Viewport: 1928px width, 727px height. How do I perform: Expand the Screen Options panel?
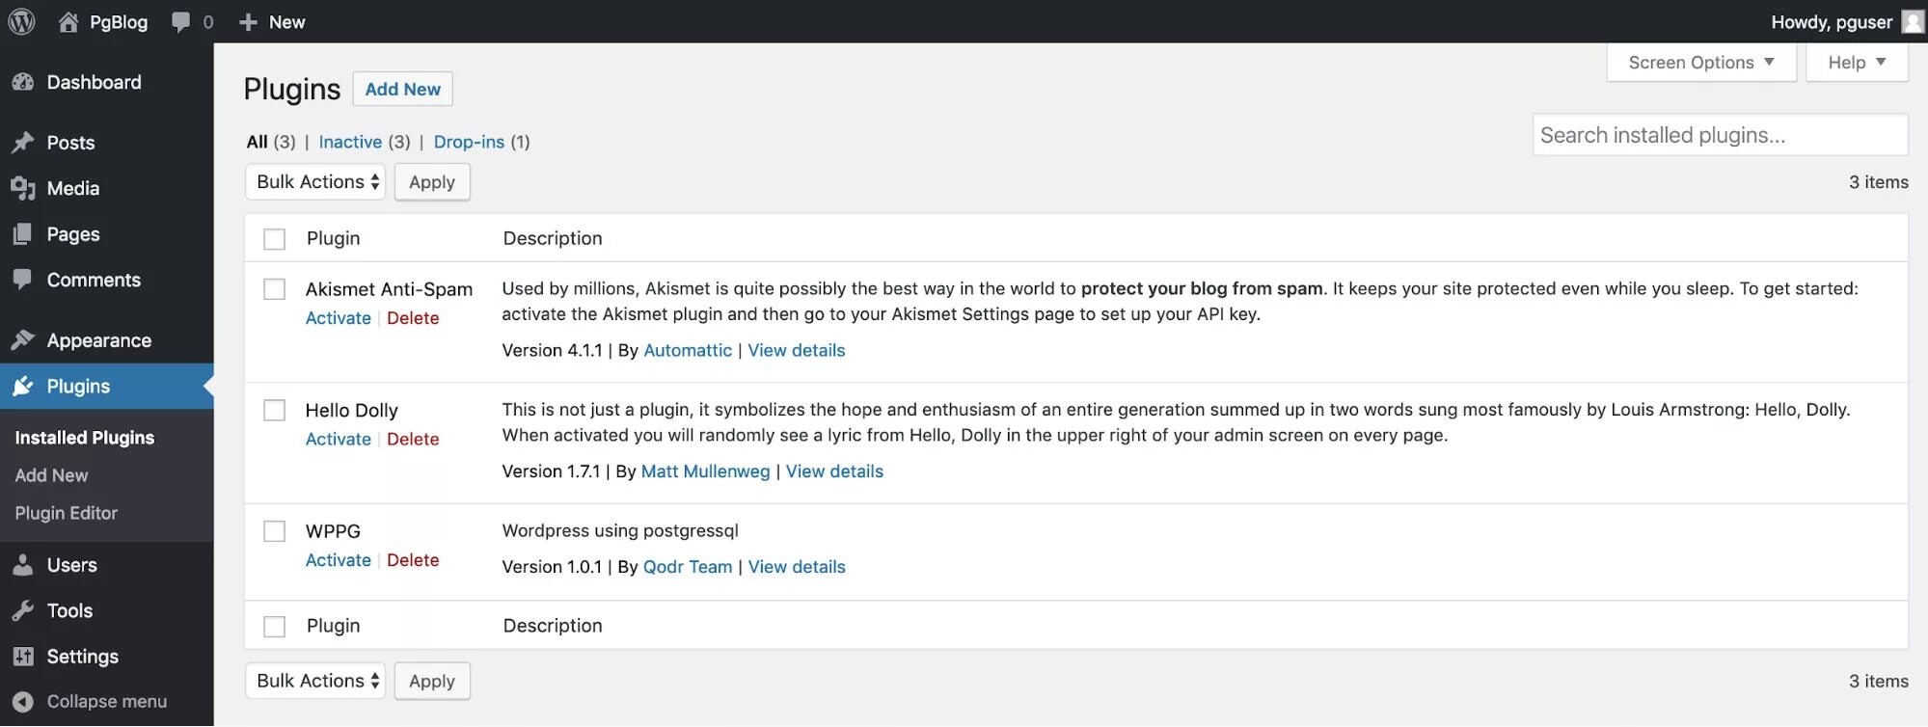tap(1700, 63)
